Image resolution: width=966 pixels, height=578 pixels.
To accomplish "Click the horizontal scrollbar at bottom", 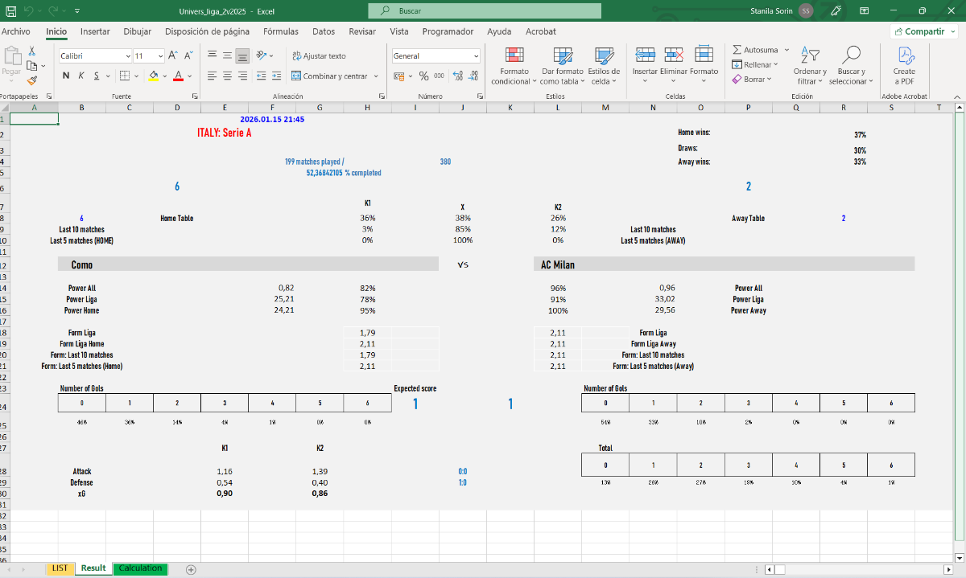I will 857,569.
